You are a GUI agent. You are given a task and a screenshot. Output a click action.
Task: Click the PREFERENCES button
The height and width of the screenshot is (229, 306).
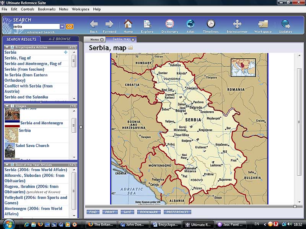pos(177,212)
